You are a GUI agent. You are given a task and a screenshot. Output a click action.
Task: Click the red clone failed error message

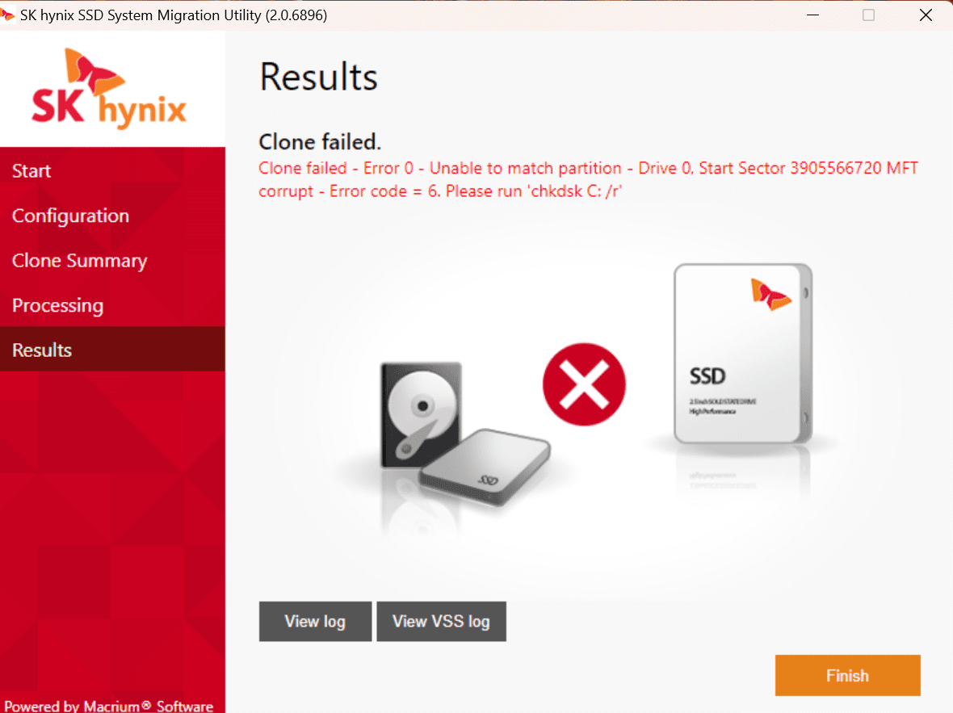[588, 179]
